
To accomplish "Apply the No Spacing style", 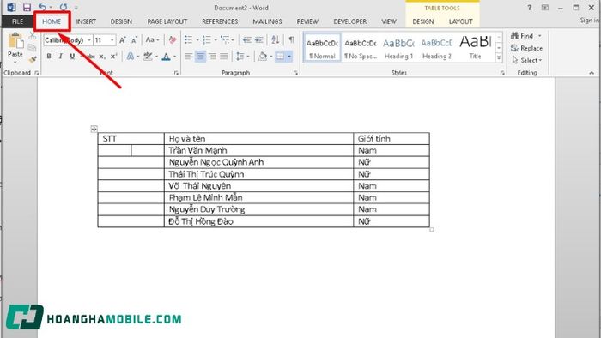I will click(361, 48).
